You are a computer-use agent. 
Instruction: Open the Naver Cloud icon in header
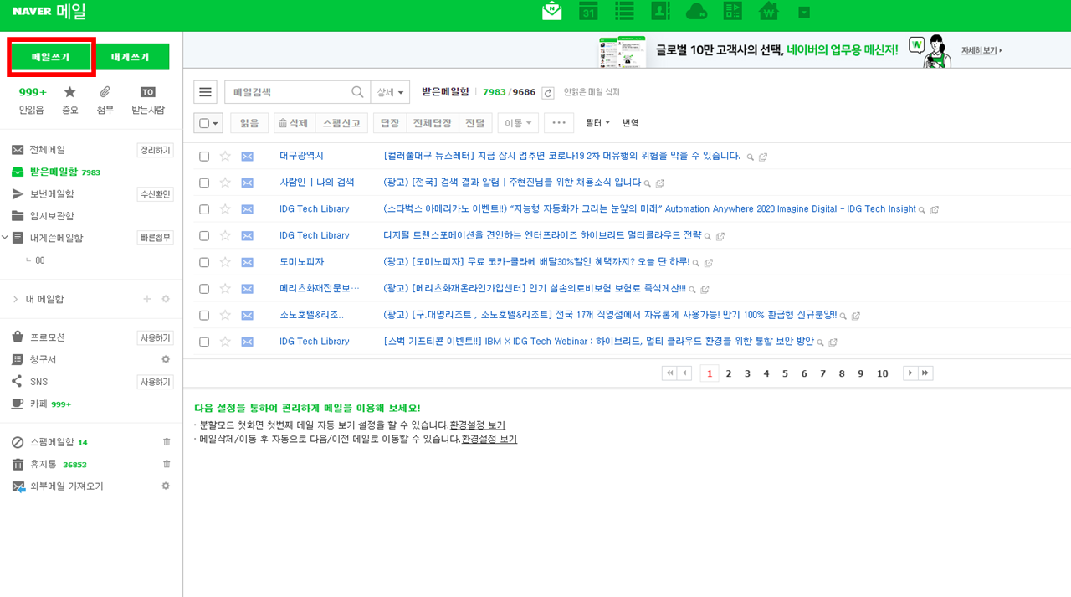pyautogui.click(x=696, y=11)
